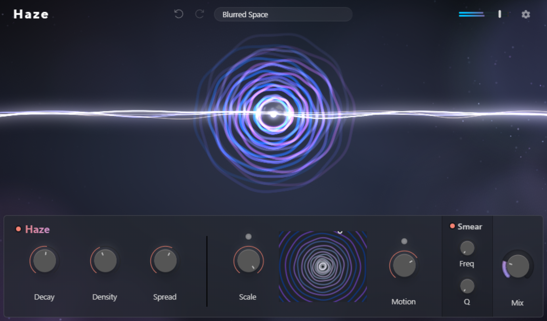This screenshot has height=321, width=547.
Task: Click the Motion knob
Action: coord(404,265)
